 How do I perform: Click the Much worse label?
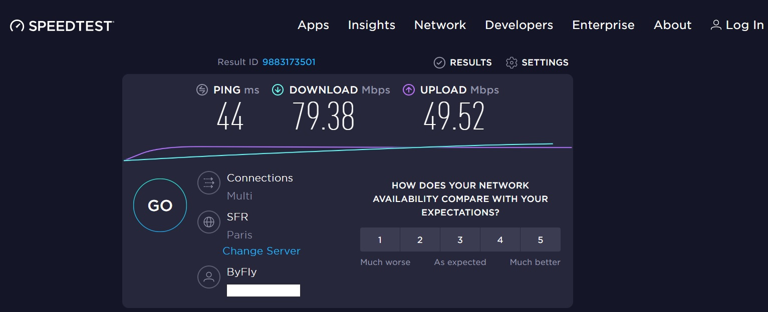coord(385,262)
